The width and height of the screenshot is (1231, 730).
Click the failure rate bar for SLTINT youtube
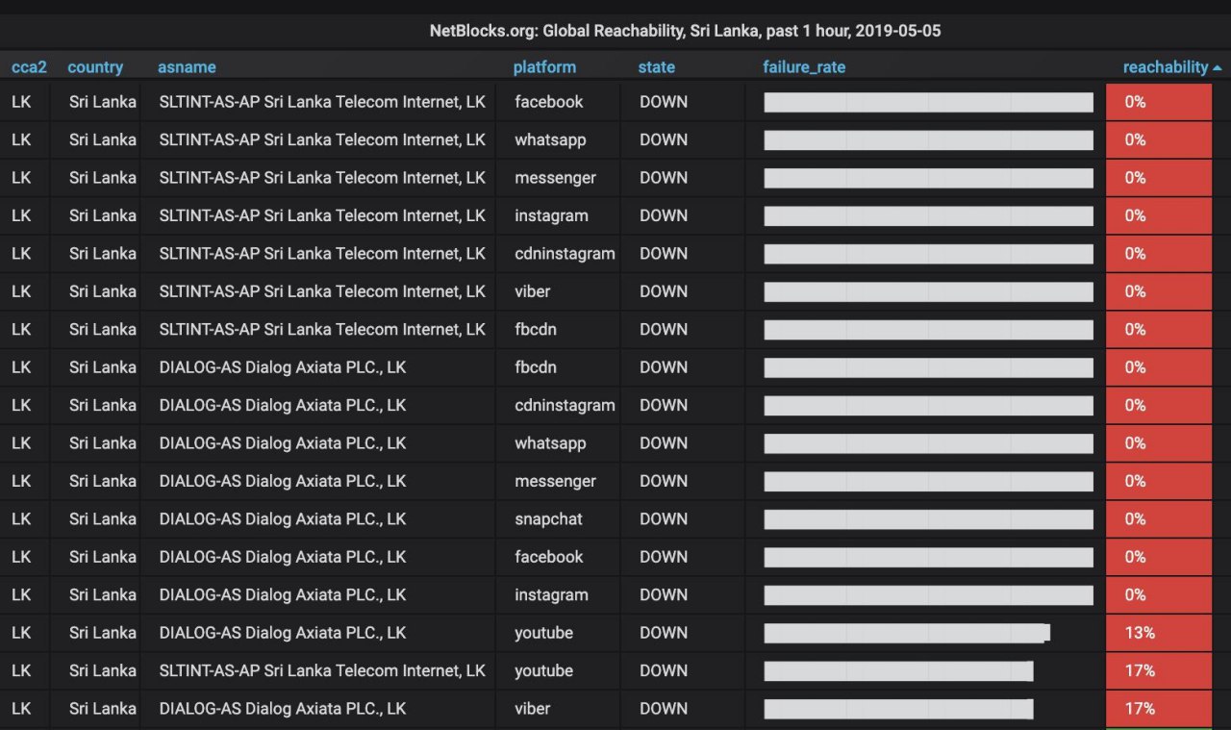[x=898, y=671]
